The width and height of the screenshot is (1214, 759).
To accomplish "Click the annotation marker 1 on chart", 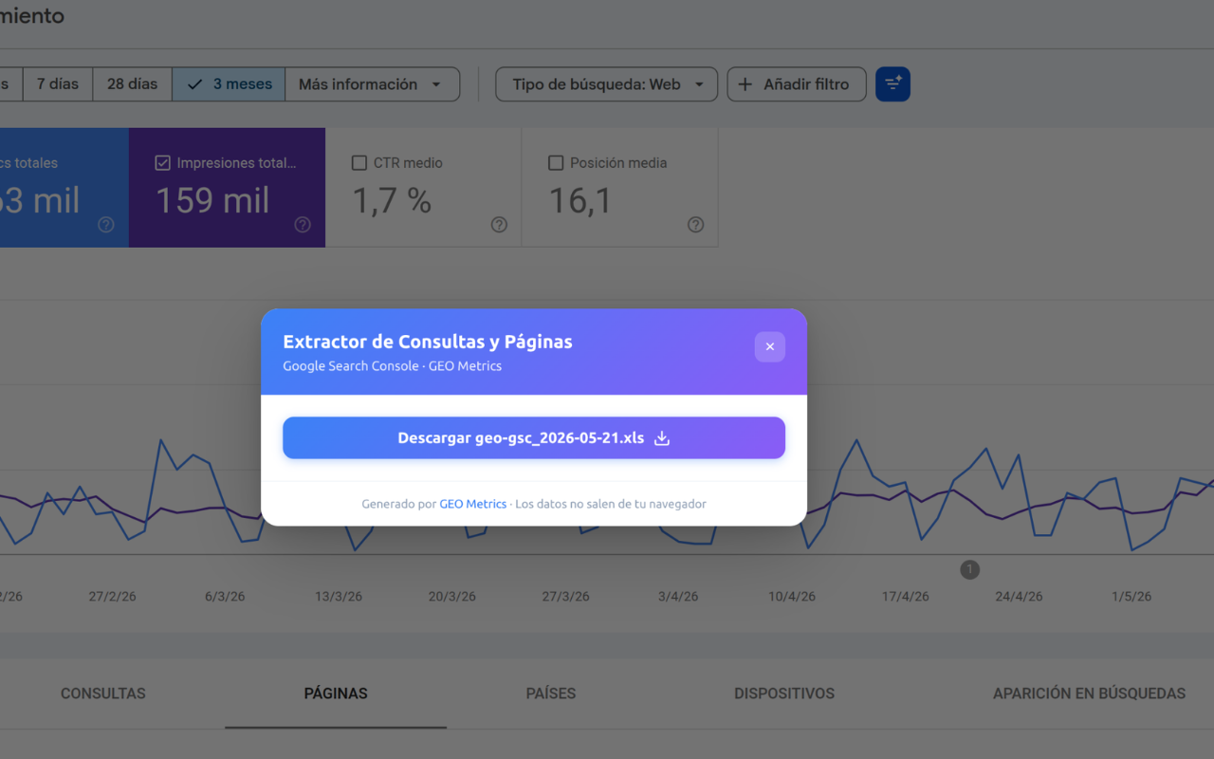I will tap(969, 569).
